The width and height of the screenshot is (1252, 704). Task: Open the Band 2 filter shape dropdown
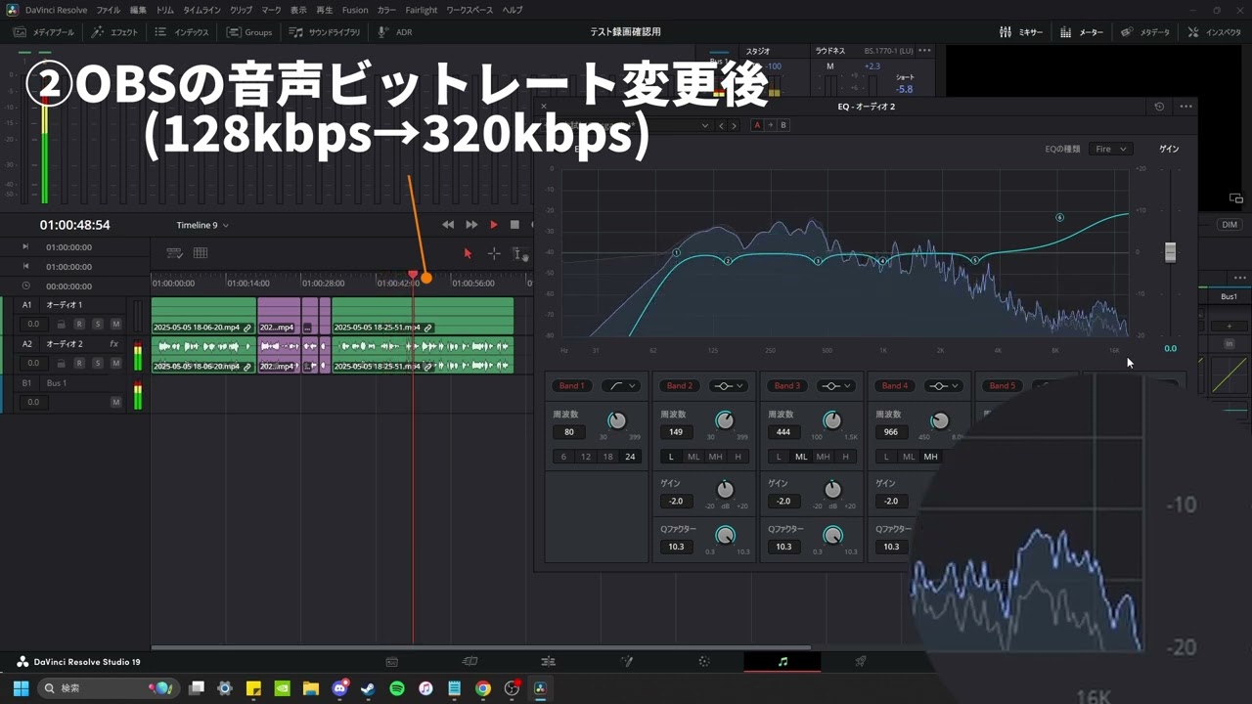coord(728,386)
